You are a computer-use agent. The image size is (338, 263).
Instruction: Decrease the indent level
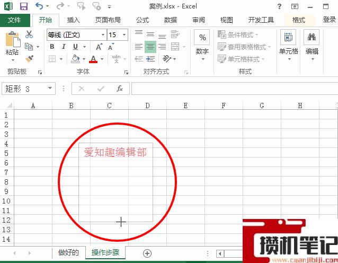tap(139, 59)
